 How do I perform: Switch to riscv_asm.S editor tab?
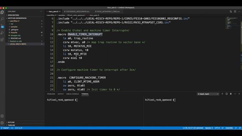[53, 12]
